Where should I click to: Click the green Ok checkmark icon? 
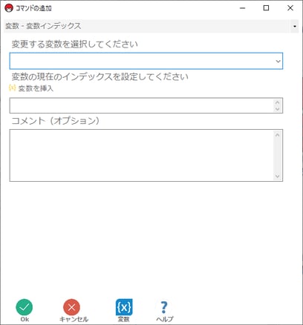pyautogui.click(x=25, y=307)
